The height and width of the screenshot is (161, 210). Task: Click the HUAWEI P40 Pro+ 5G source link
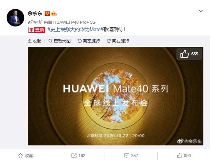74,22
